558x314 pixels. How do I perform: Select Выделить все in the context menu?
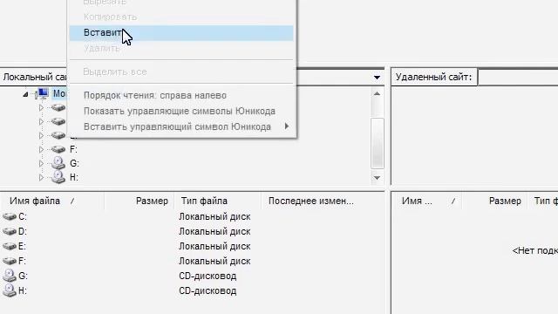click(x=181, y=72)
